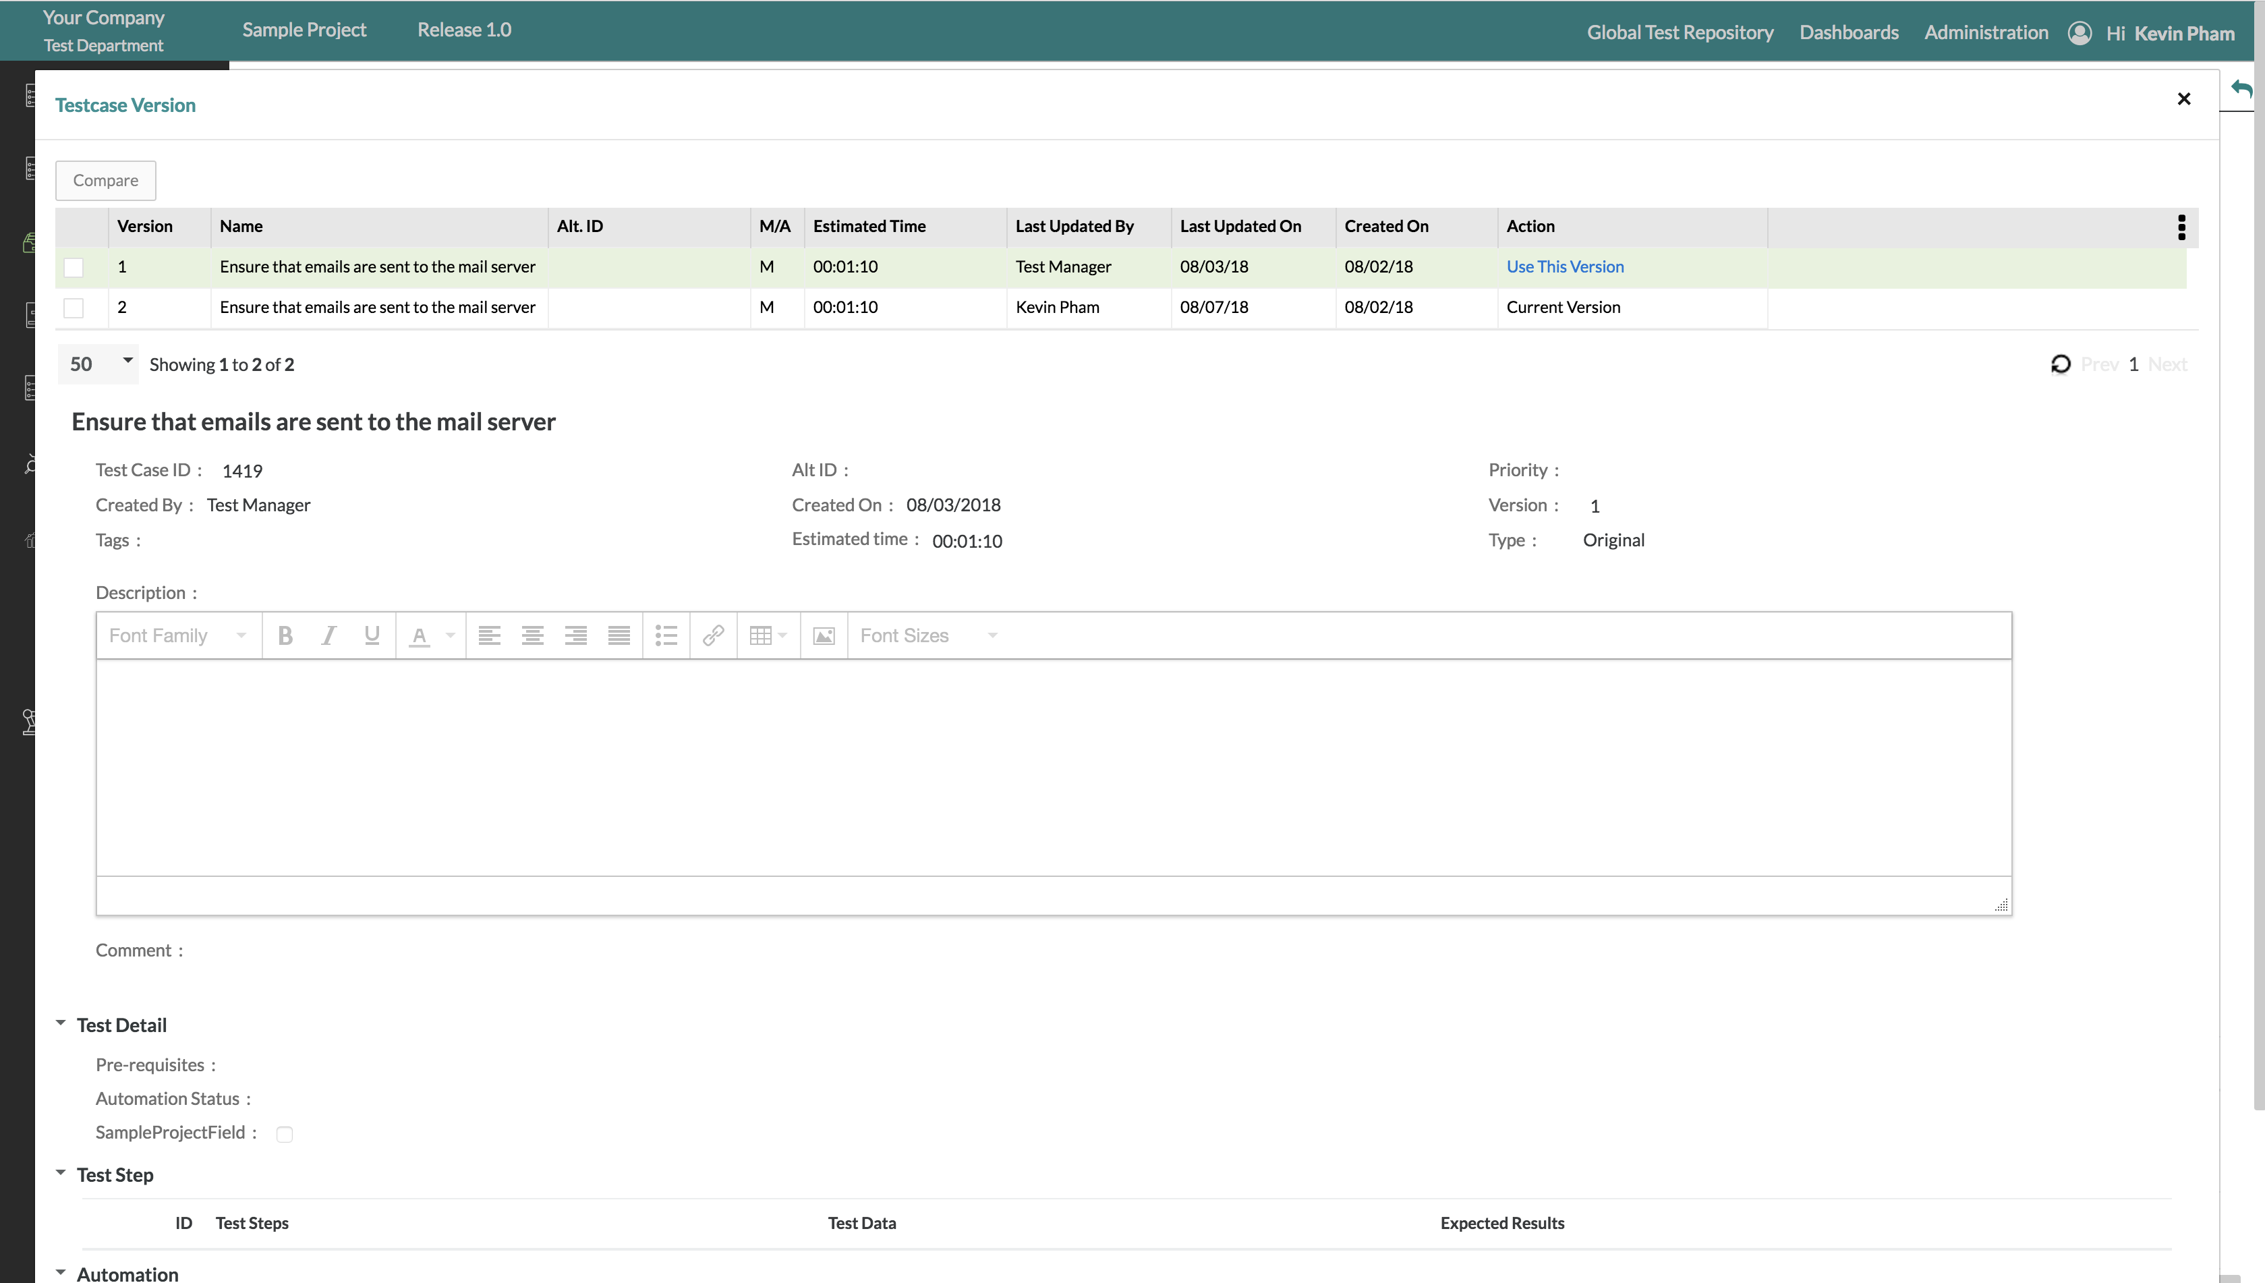Open column options three-dot menu
The image size is (2265, 1283).
2181,227
